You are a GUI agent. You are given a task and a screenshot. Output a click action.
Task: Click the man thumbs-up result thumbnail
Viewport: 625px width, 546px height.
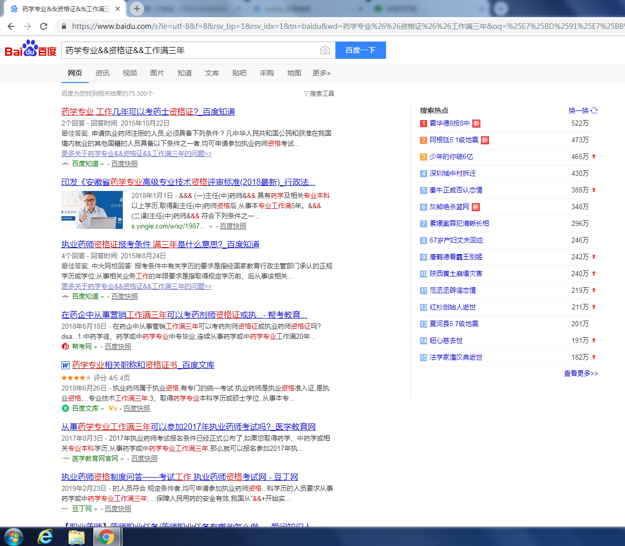92,210
